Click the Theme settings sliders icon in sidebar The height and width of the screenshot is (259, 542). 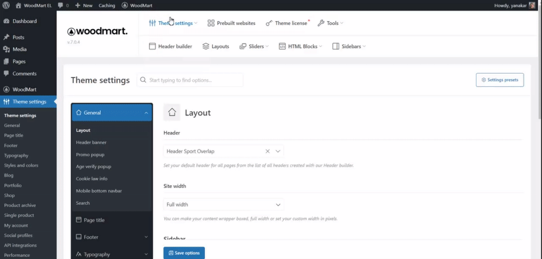coord(6,101)
